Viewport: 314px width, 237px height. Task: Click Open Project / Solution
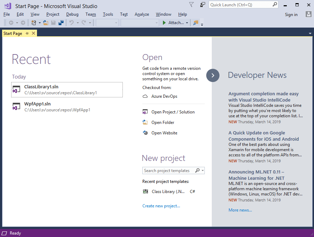point(173,112)
